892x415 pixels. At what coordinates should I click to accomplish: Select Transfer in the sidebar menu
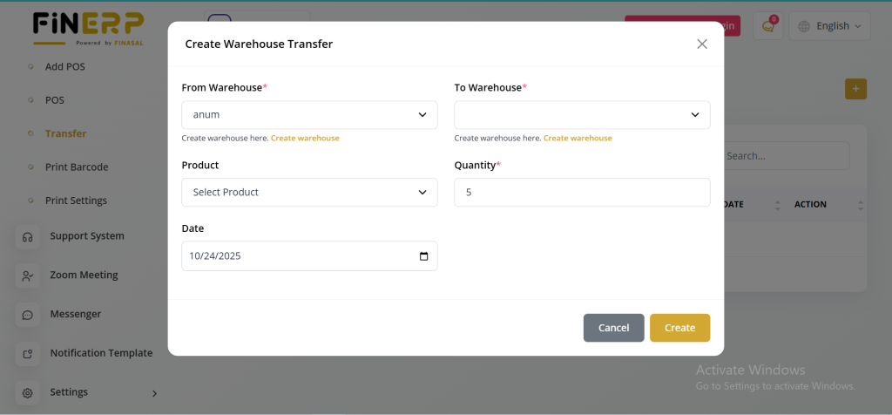[x=65, y=133]
